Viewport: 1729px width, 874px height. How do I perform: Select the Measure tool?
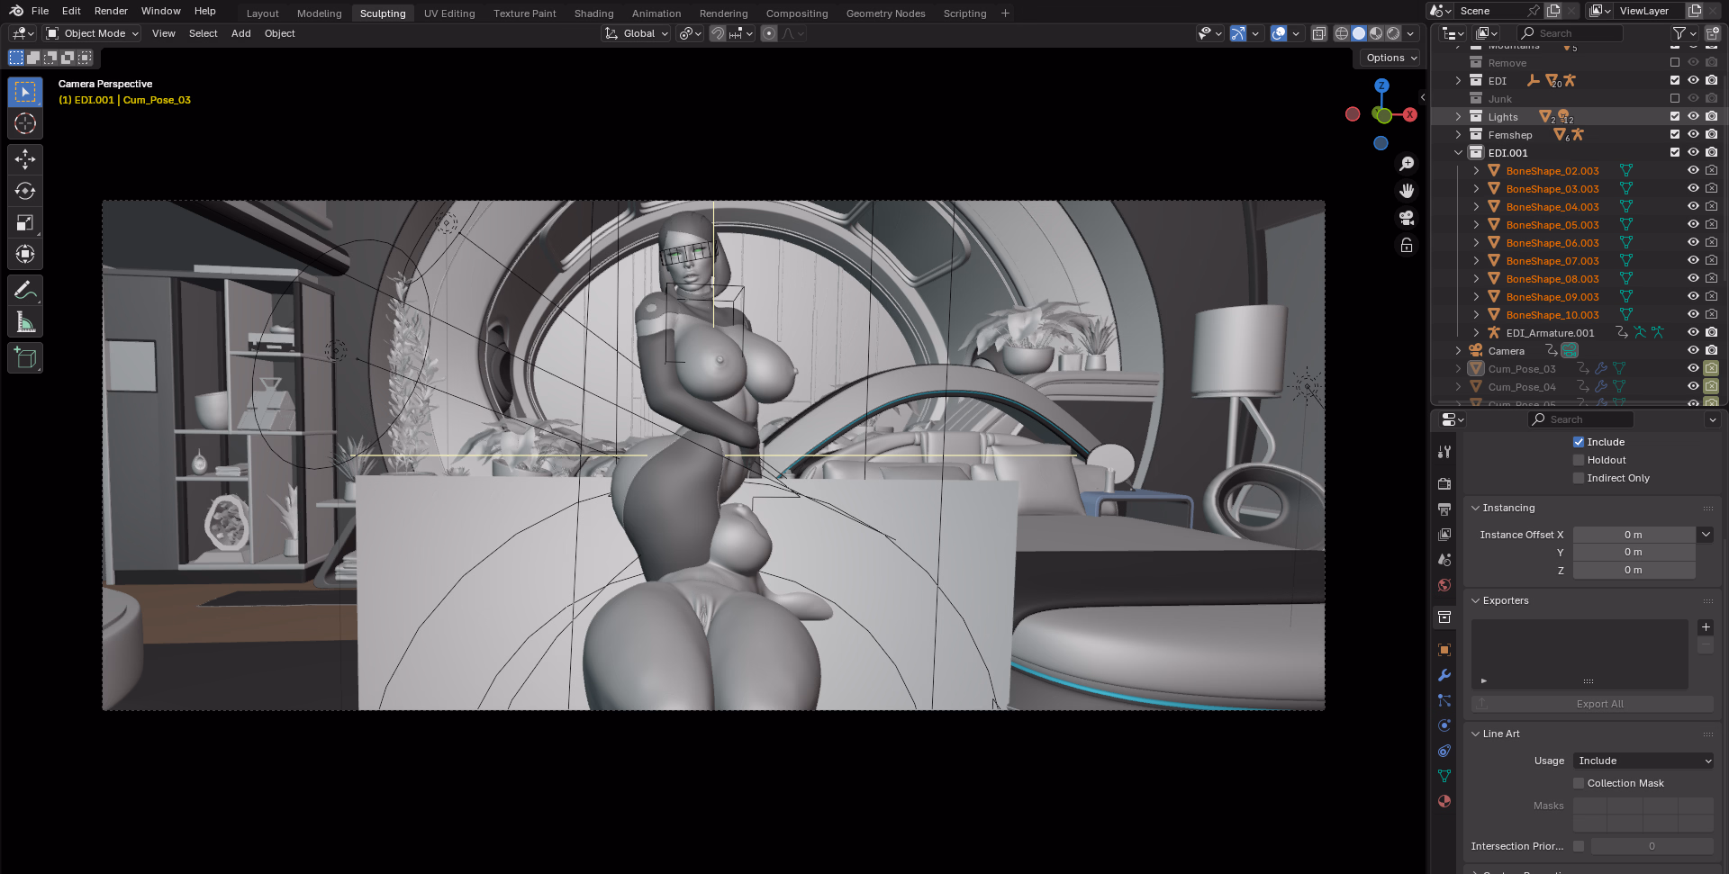25,322
